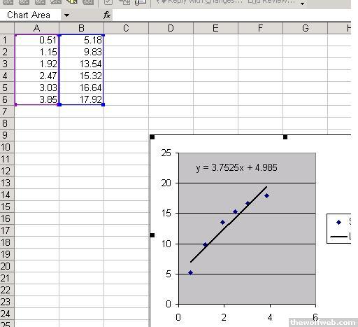Screen dimensions: 358x327
Task: Select the chart legend box
Action: point(339,228)
